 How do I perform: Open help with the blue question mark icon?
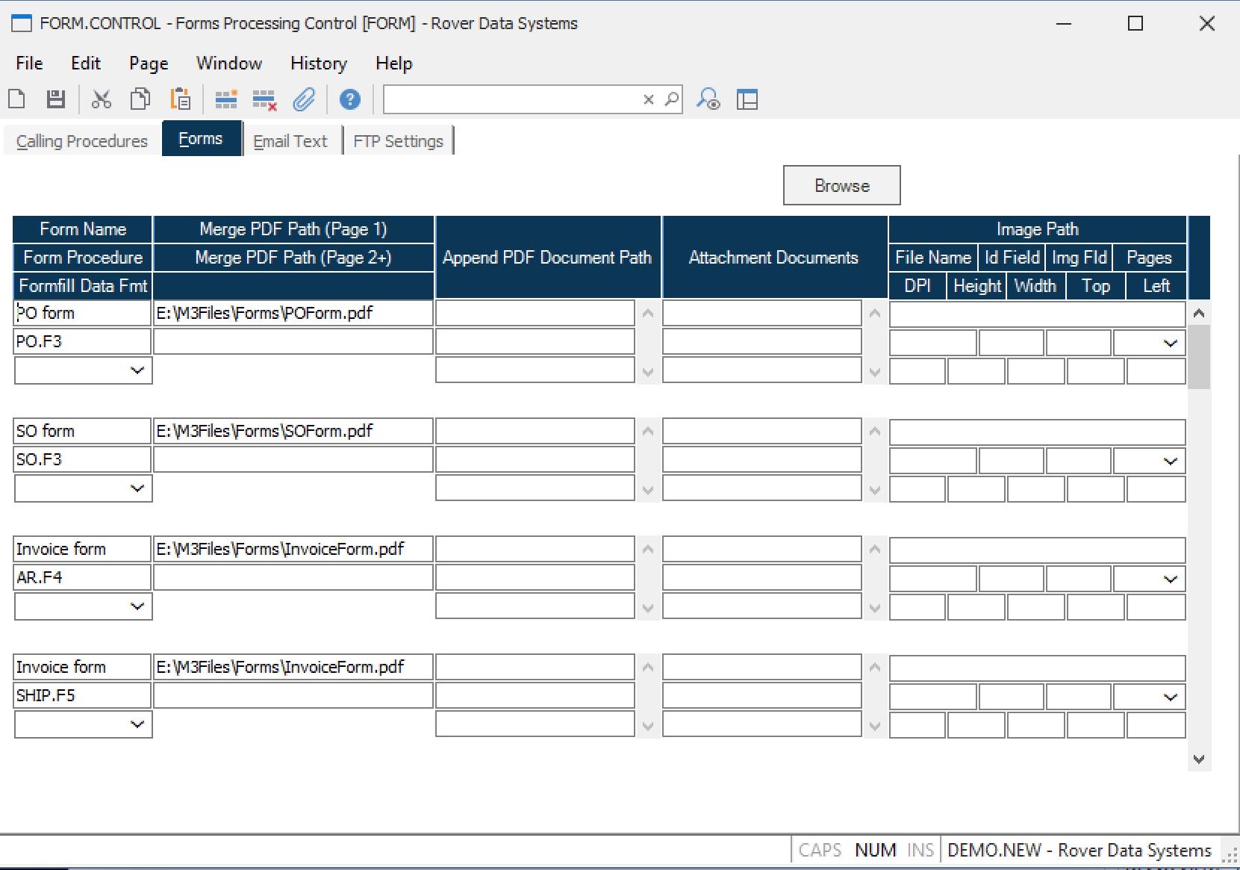[x=349, y=99]
